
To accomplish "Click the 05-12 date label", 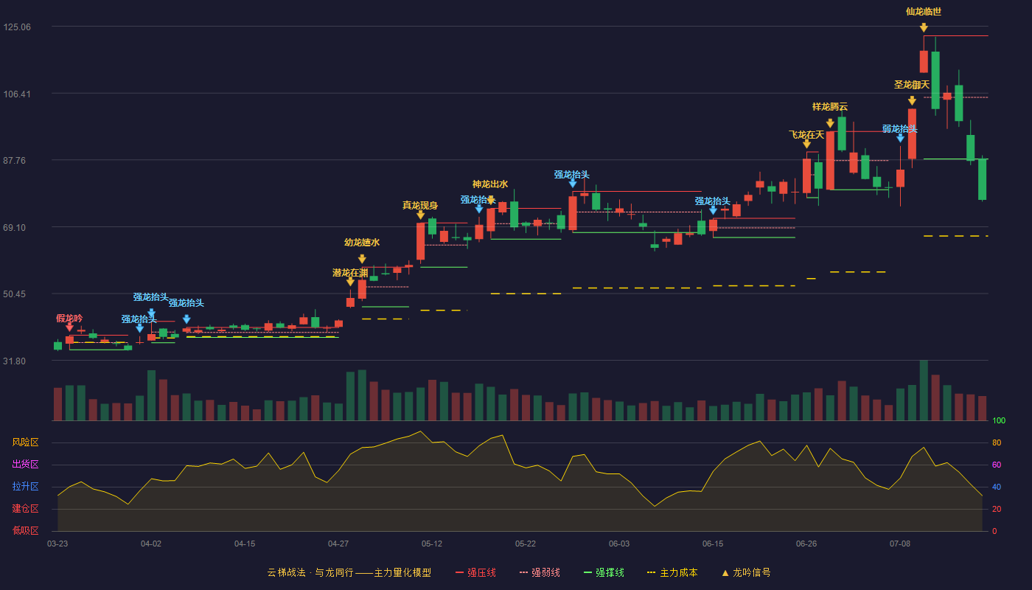I will click(x=432, y=544).
